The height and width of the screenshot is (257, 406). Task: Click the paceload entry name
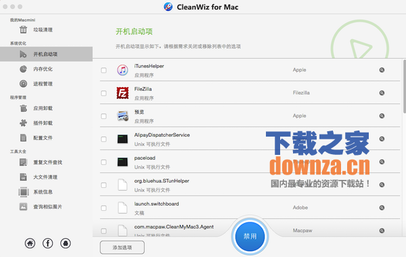[145, 158]
